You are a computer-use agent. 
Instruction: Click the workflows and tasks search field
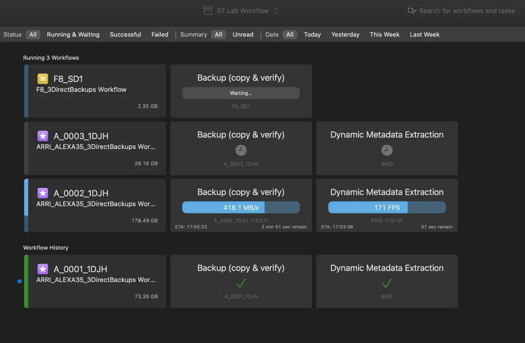click(x=467, y=11)
